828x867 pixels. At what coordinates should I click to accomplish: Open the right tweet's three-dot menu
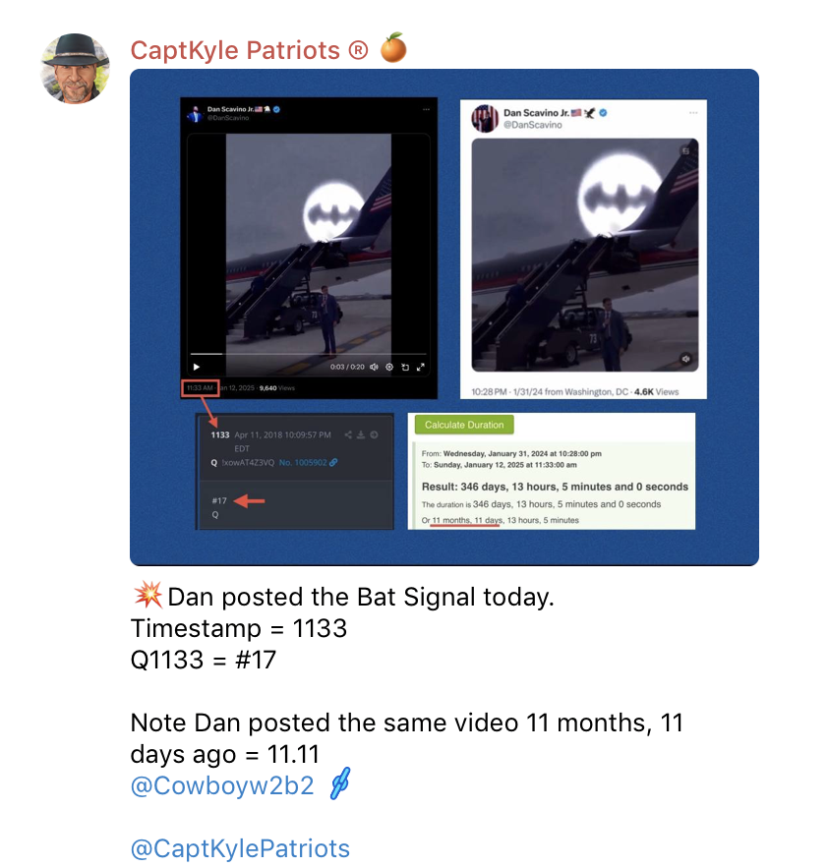pyautogui.click(x=693, y=113)
